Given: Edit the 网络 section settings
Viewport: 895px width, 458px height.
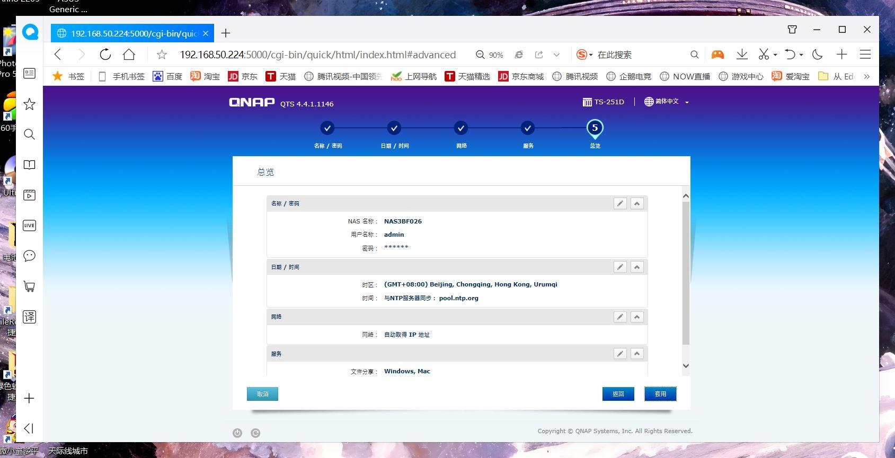Looking at the screenshot, I should point(620,317).
